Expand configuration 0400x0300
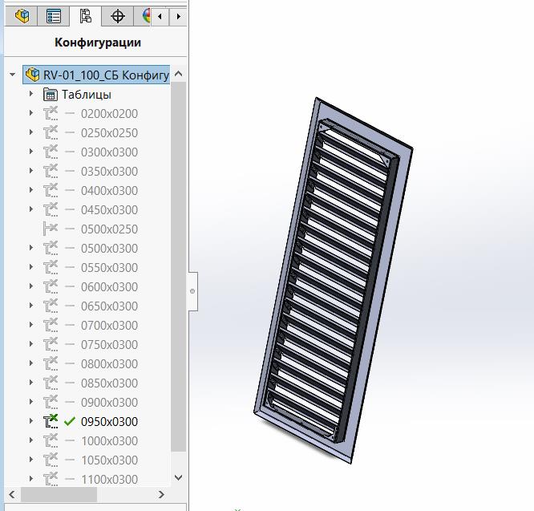This screenshot has width=534, height=511. tap(31, 189)
